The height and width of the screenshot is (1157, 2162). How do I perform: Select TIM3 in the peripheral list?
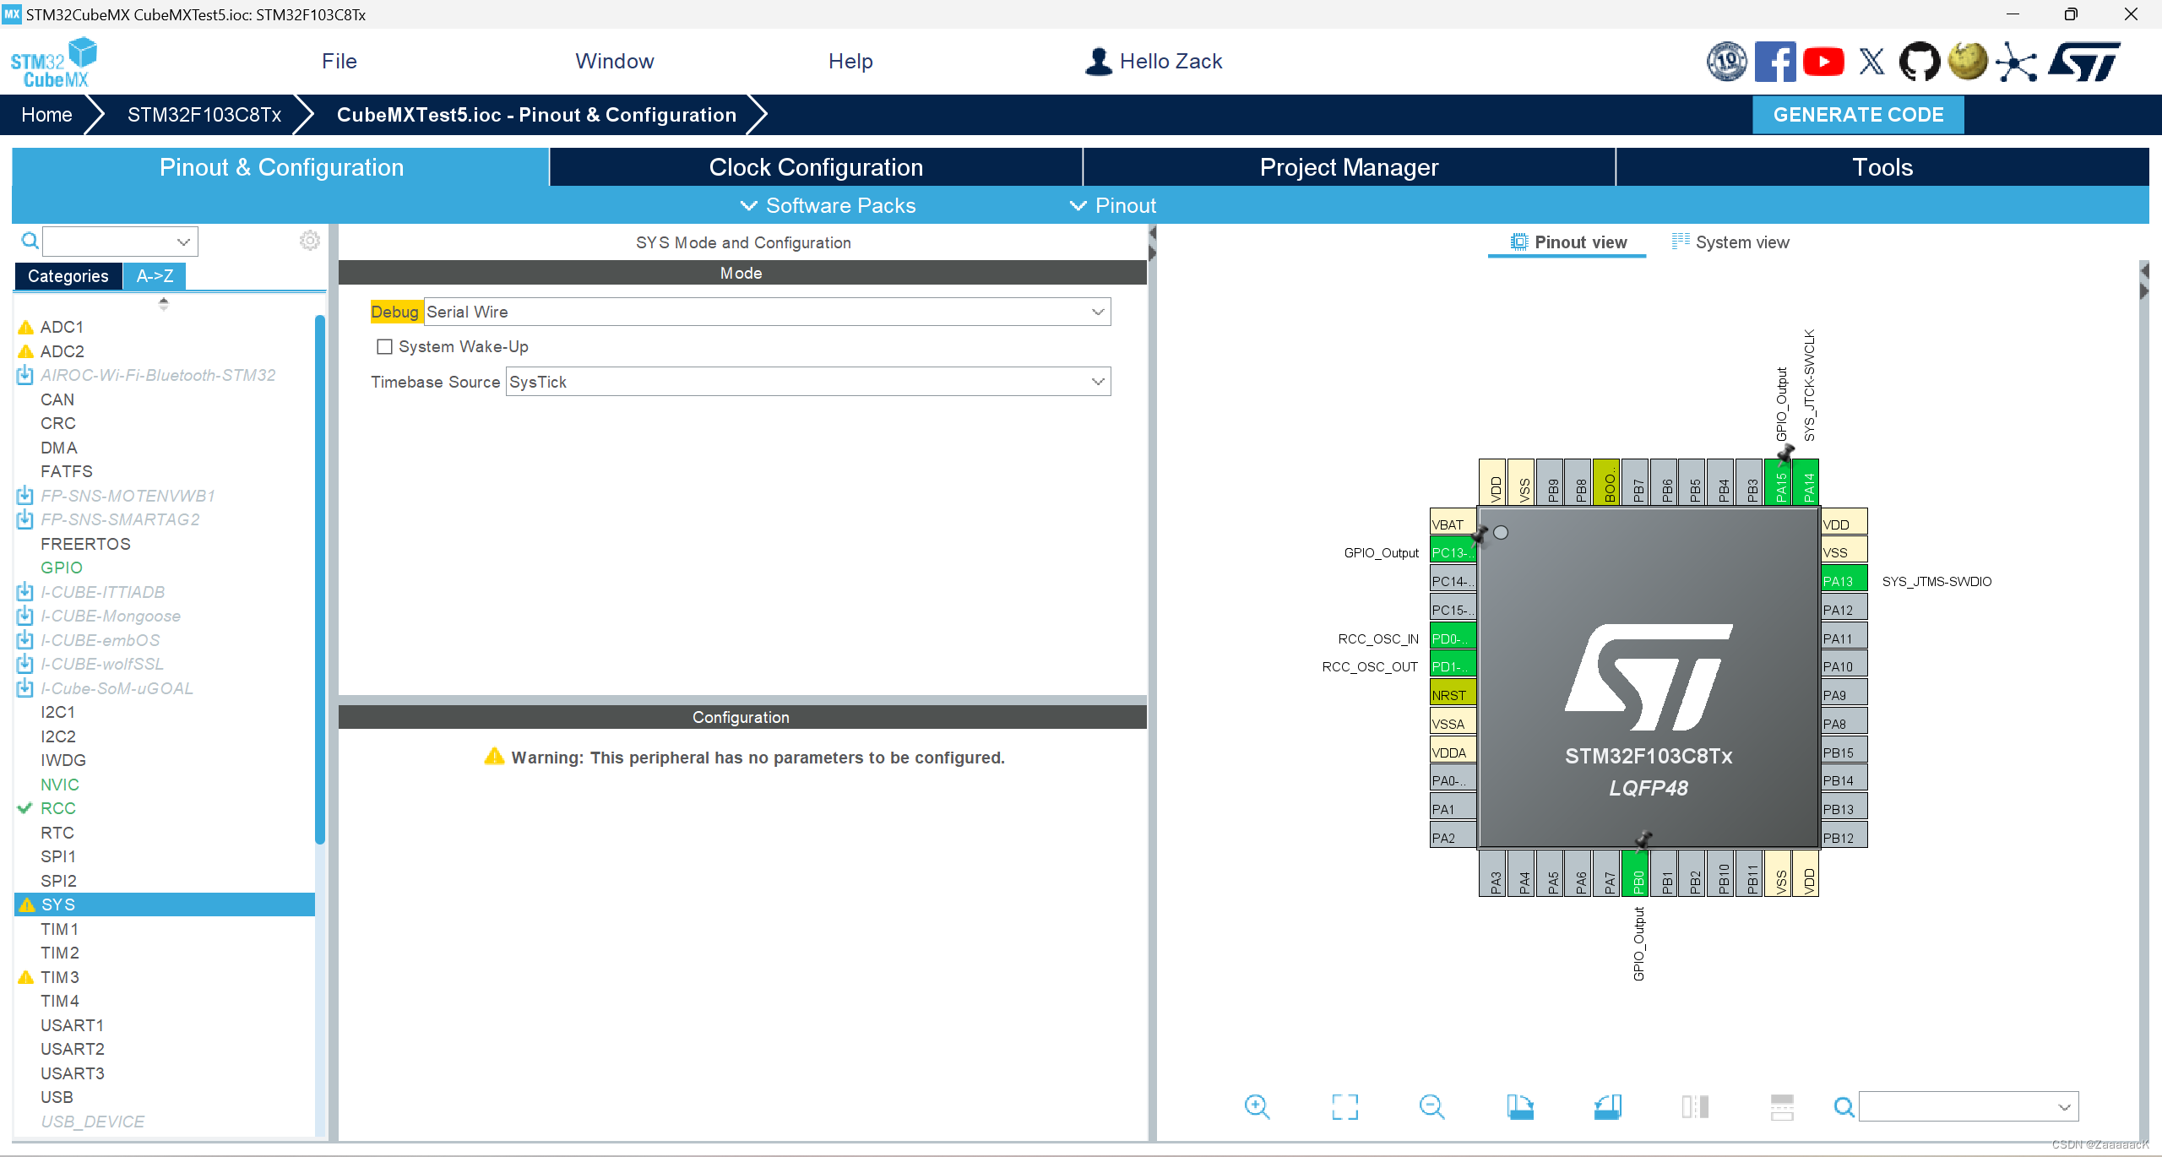60,977
